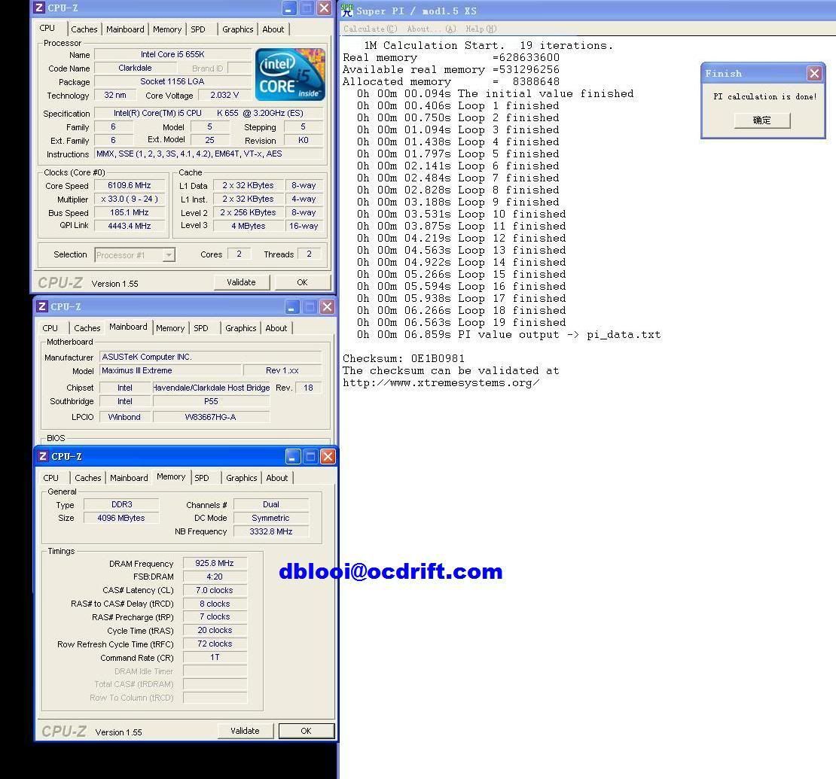
Task: Click the CPU-Z icon in Memory window title bar
Action: click(x=43, y=457)
